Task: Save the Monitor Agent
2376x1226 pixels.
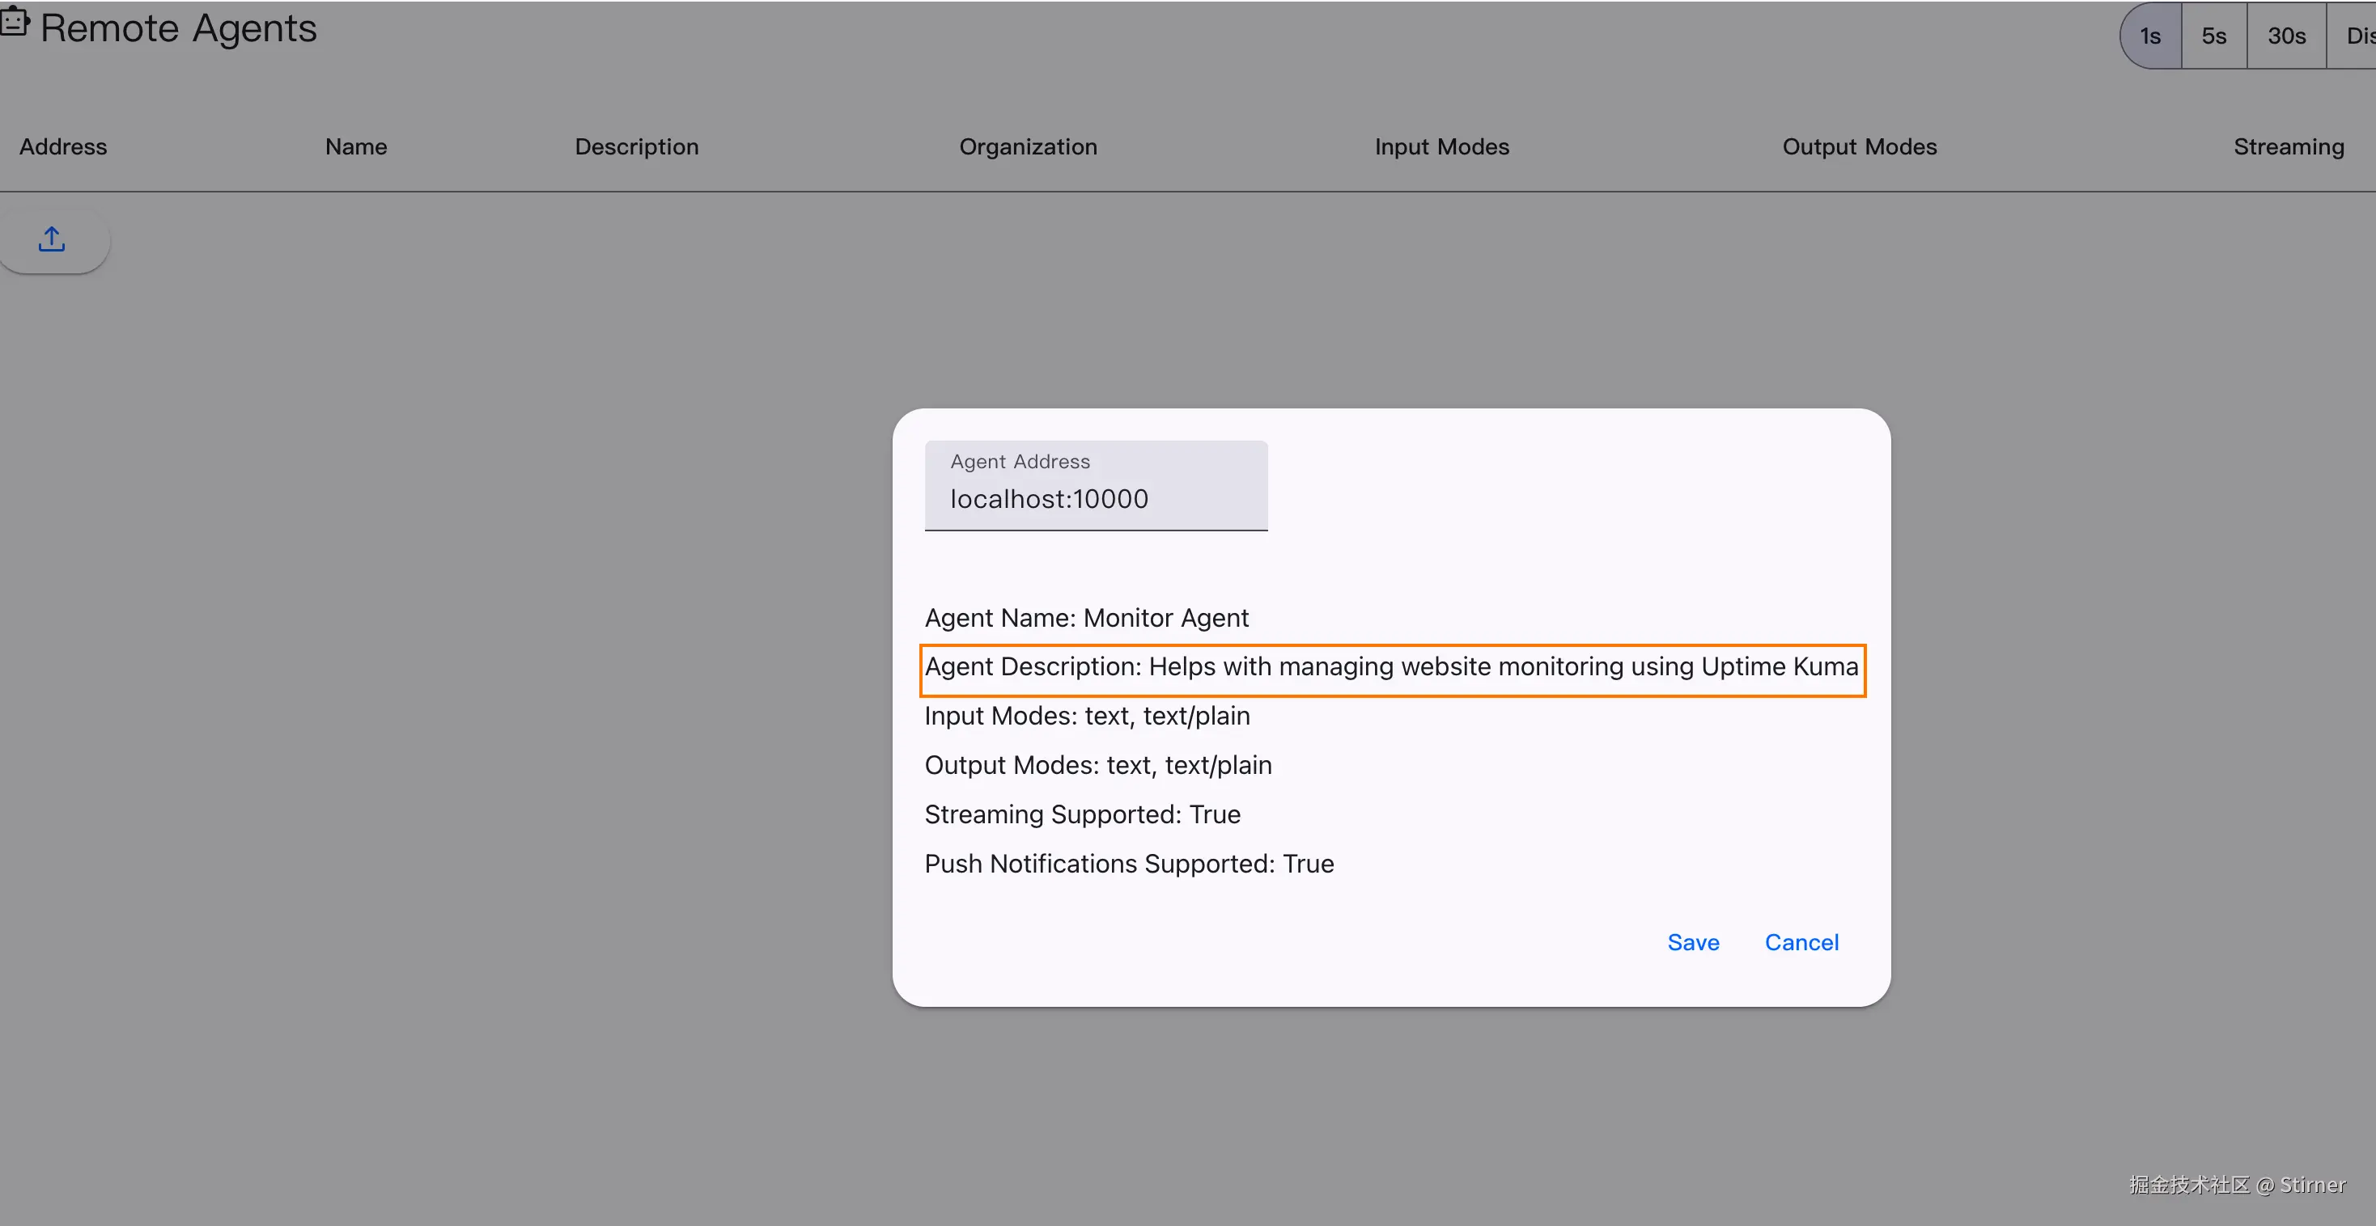Action: pos(1694,942)
